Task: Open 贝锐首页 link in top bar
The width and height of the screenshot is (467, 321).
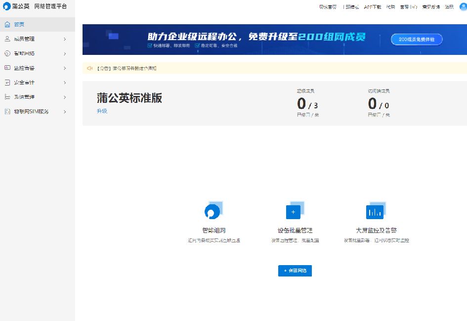Action: pos(328,7)
